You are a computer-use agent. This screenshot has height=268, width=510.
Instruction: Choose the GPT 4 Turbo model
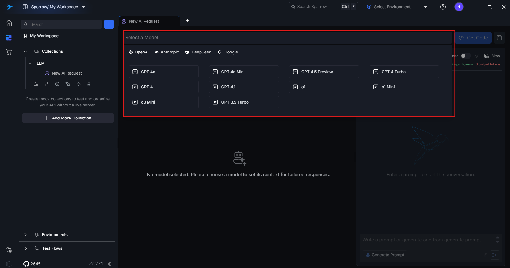[404, 72]
